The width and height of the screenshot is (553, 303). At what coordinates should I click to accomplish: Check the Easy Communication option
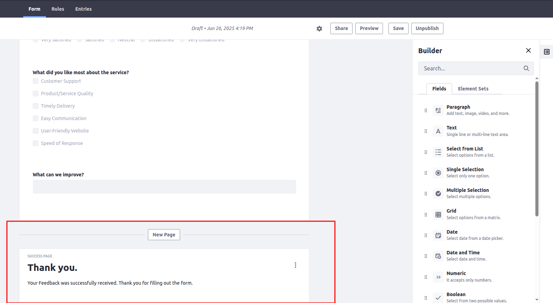click(36, 118)
